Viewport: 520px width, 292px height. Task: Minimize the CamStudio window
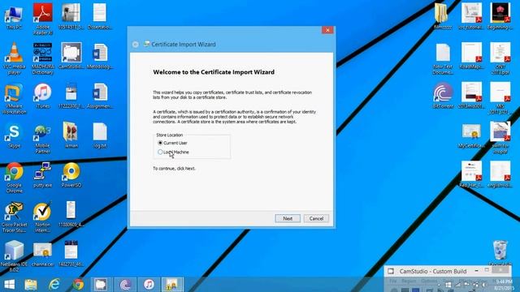pos(477,270)
